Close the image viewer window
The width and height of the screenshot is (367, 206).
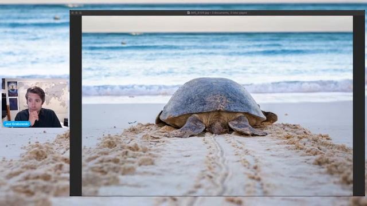pyautogui.click(x=72, y=13)
